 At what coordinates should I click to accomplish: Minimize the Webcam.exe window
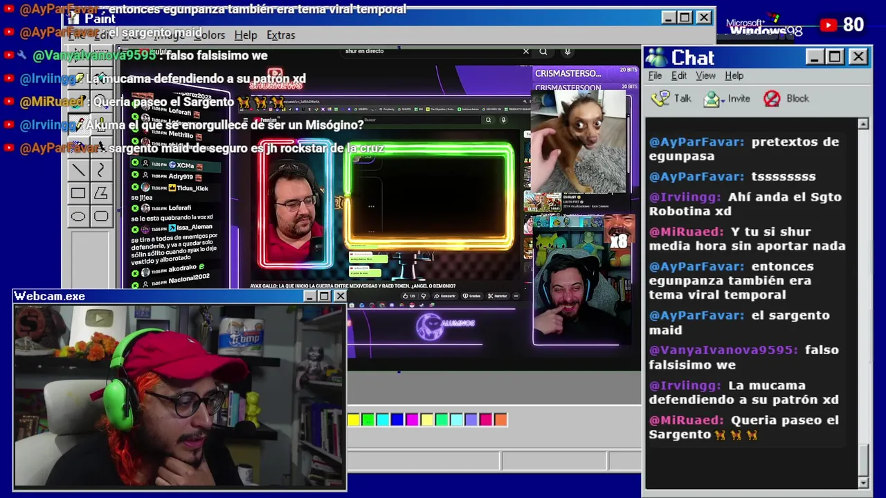coord(309,296)
